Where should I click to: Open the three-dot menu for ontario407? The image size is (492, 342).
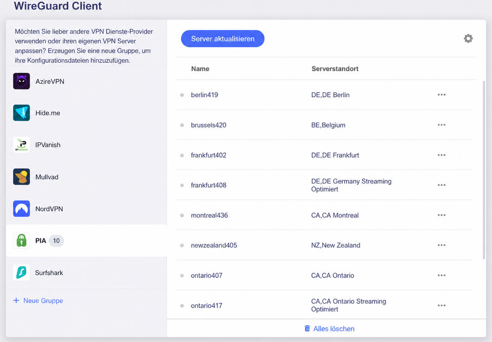coord(441,275)
